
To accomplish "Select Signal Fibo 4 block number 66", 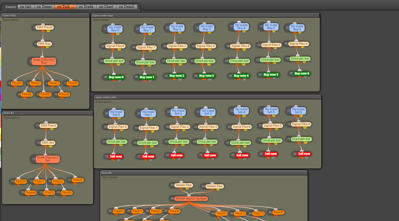I will pos(242,126).
